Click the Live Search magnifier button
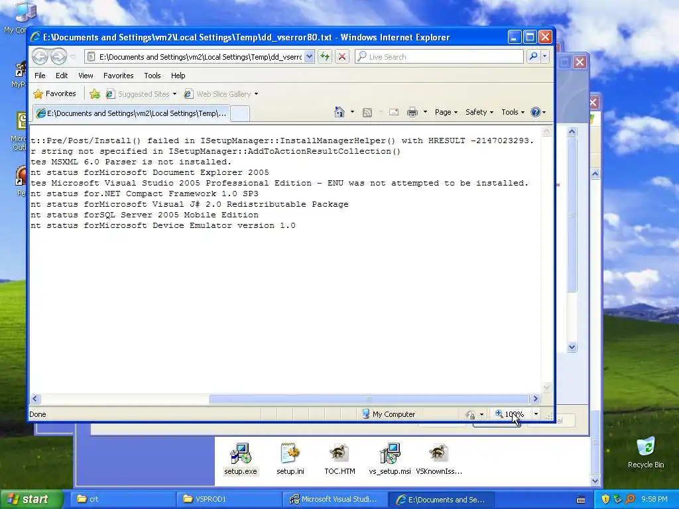This screenshot has height=509, width=679. click(x=533, y=57)
